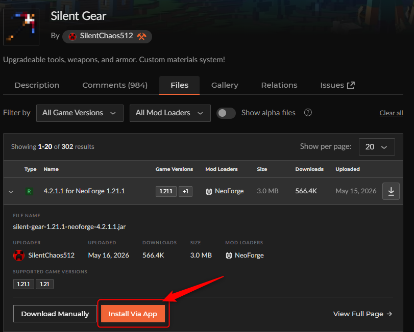Open the Issues external link tab

tap(337, 85)
